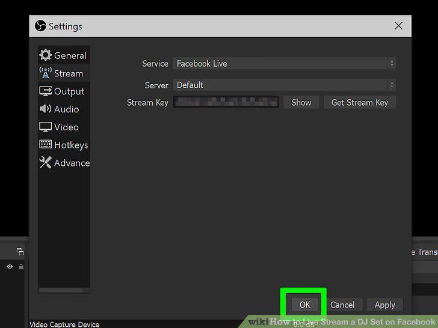The width and height of the screenshot is (438, 328).
Task: Open the Hotkeys settings section
Action: tap(64, 145)
